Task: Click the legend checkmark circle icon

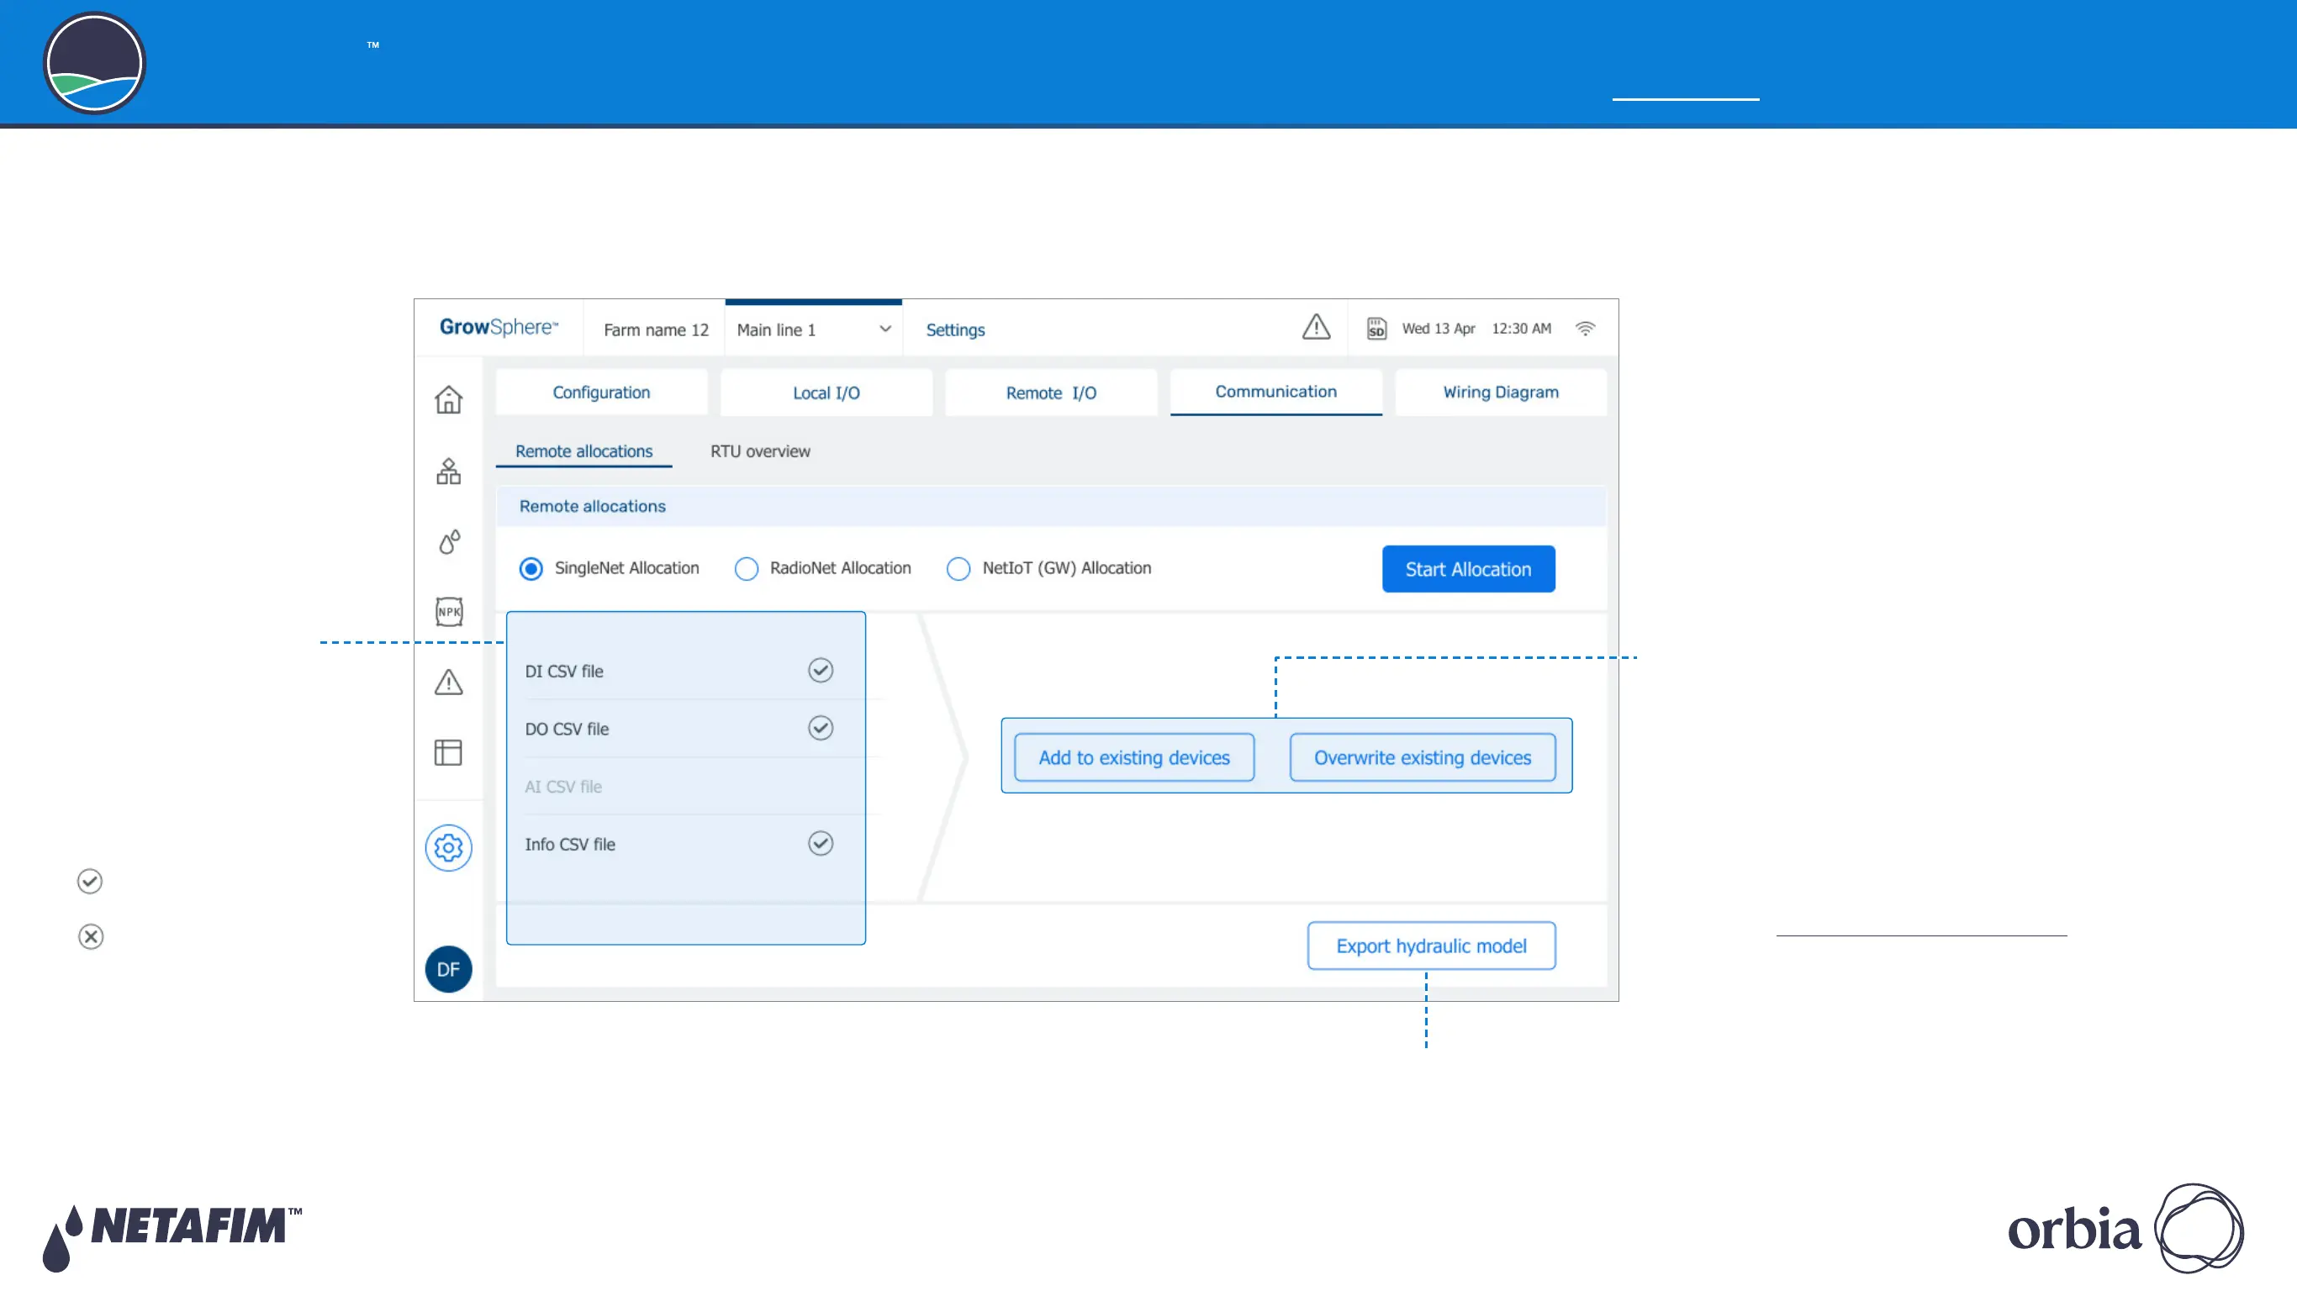Action: 89,882
